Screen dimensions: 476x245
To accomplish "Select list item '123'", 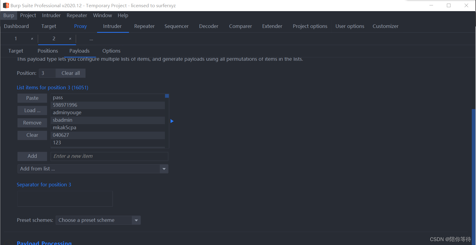I will pyautogui.click(x=108, y=143).
